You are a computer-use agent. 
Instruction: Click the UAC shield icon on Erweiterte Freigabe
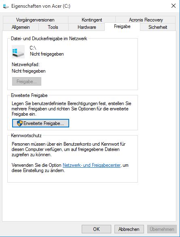pos(19,123)
